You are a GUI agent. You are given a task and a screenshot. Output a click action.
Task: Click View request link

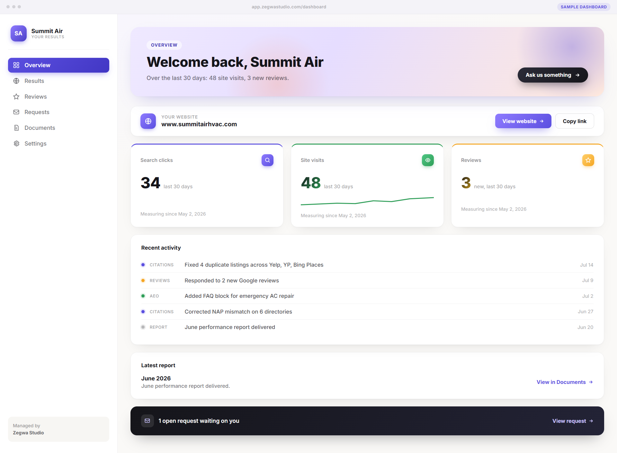[x=573, y=421]
